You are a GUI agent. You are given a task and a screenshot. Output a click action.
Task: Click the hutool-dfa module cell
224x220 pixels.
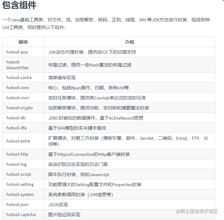tap(23, 128)
